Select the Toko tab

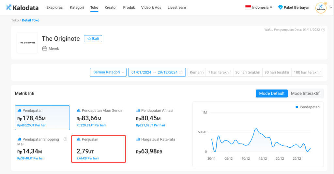click(x=94, y=7)
